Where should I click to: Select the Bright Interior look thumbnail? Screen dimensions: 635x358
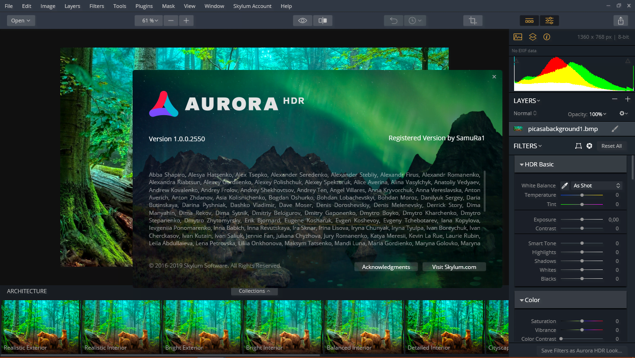[x=282, y=326]
